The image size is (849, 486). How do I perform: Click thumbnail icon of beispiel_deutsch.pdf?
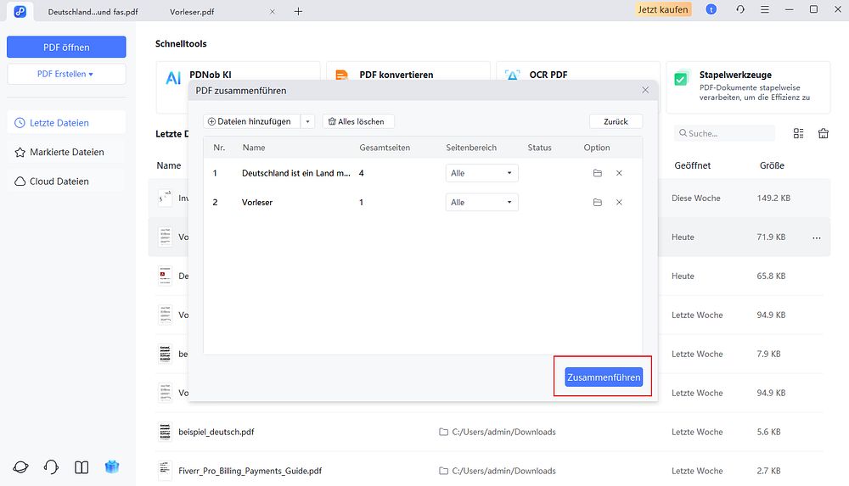point(165,432)
